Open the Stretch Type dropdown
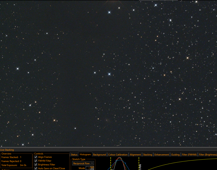The height and width of the screenshot is (170, 217). 83,164
